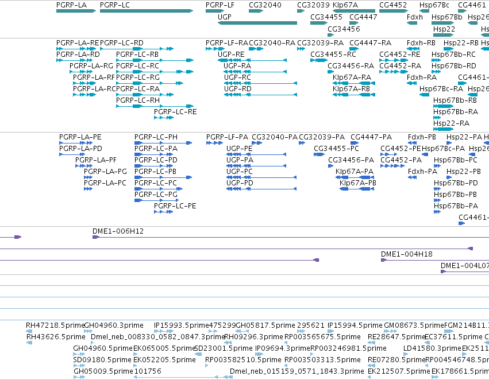The width and height of the screenshot is (489, 380).
Task: Select EST RE28647.5prime
Action: coord(396,337)
